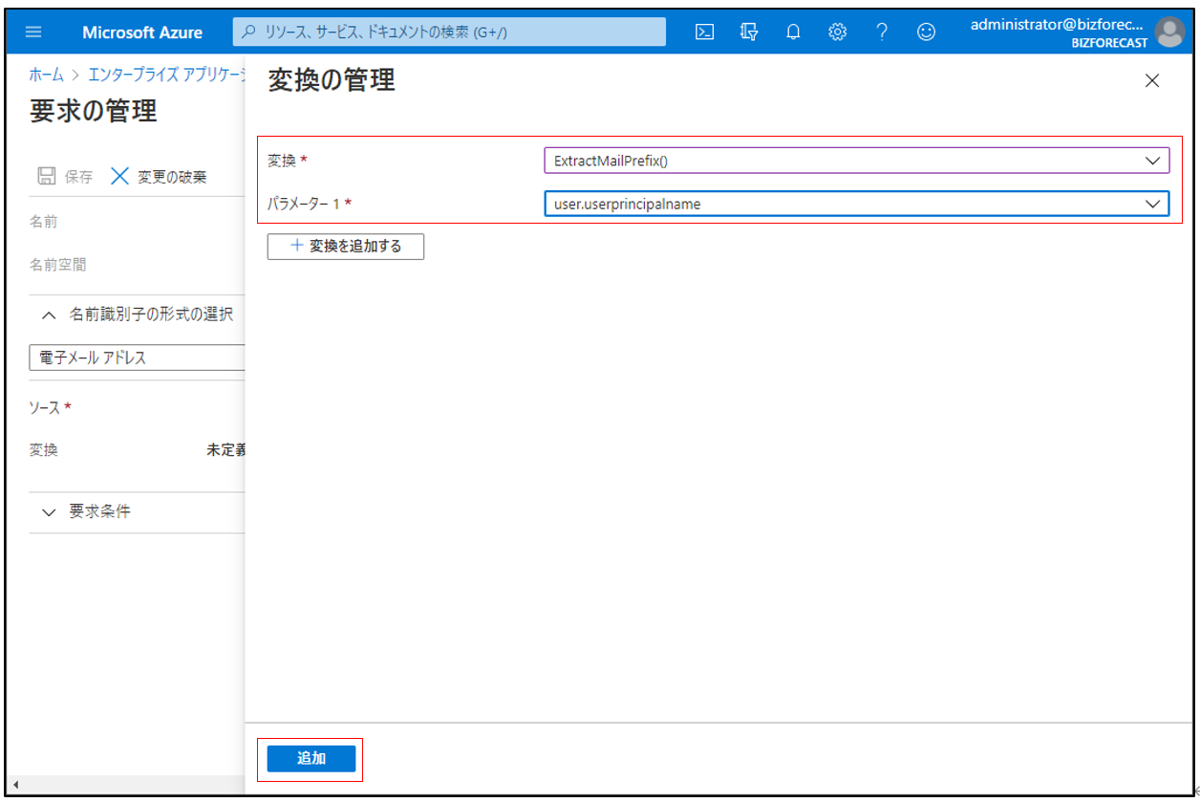Click the blue 追加 button
The height and width of the screenshot is (802, 1200).
pyautogui.click(x=311, y=759)
